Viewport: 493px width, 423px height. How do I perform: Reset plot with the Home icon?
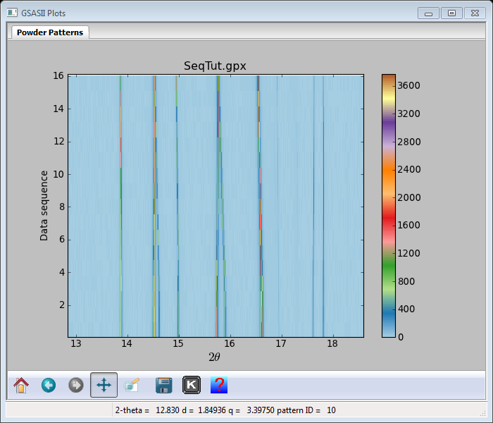(21, 385)
